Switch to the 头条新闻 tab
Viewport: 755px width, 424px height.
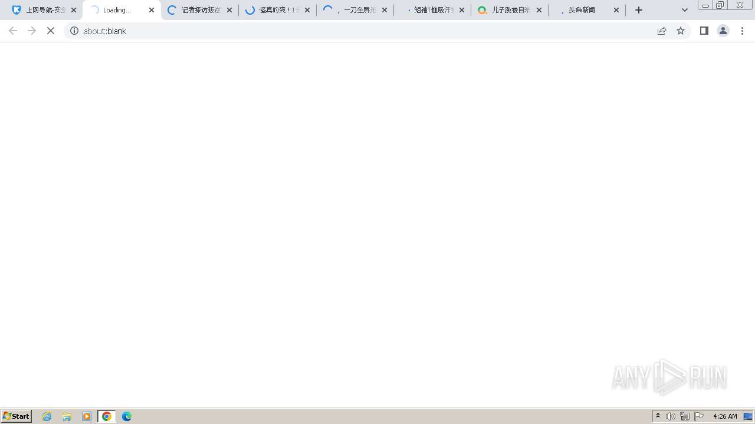click(x=587, y=10)
